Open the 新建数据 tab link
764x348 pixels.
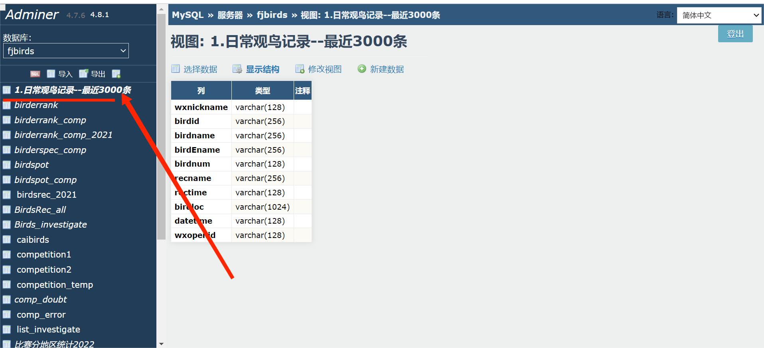387,69
